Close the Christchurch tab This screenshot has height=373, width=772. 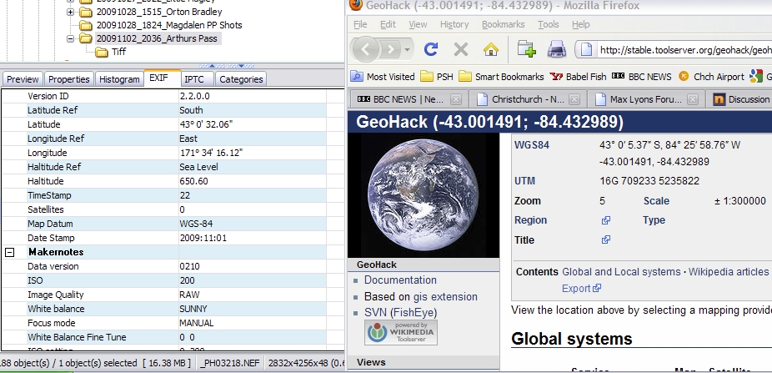pyautogui.click(x=574, y=99)
